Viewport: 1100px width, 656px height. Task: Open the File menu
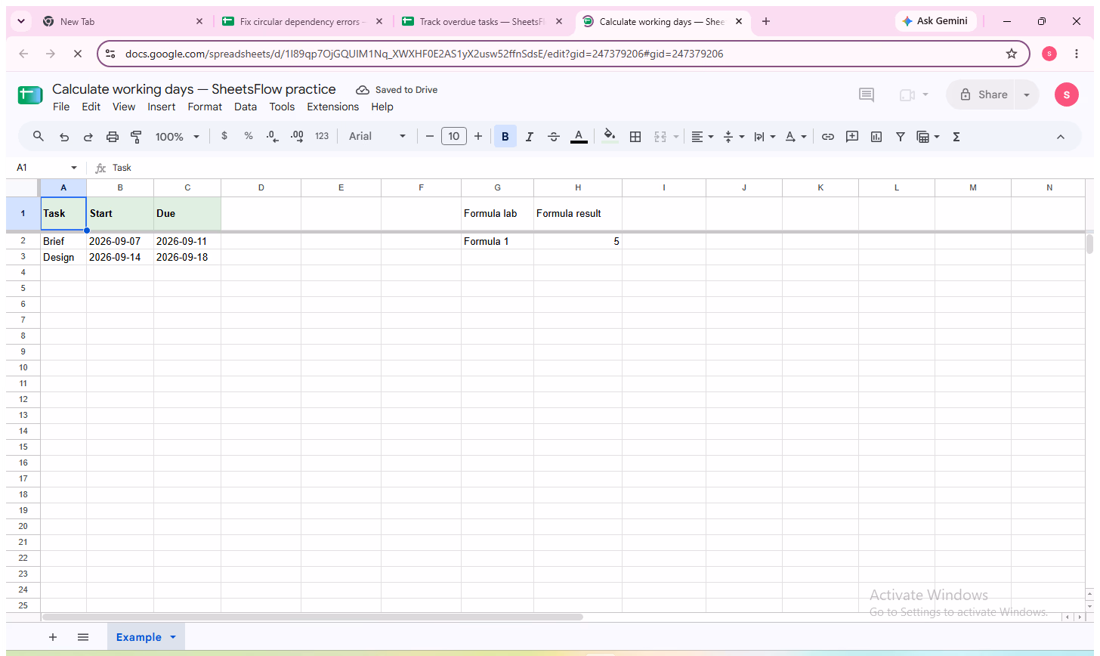[61, 107]
